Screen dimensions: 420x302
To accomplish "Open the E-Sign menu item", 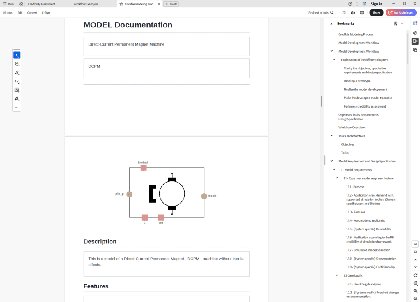I will [x=46, y=13].
